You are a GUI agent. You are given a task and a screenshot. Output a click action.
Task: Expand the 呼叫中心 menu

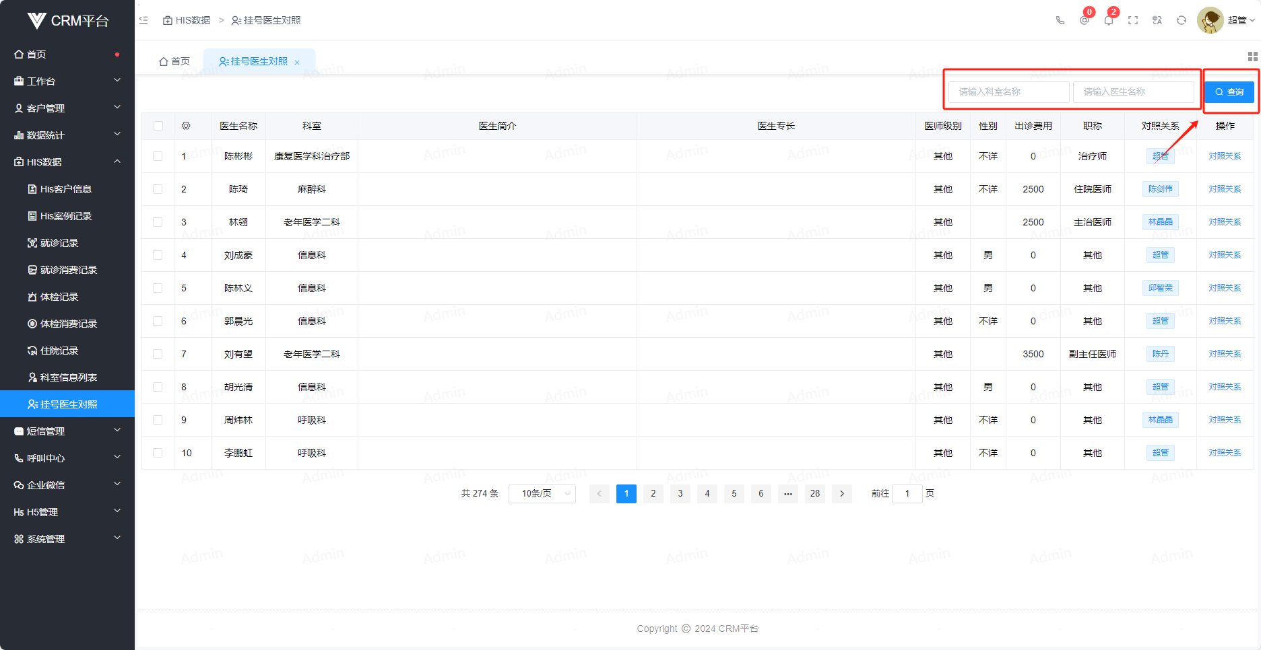[67, 458]
